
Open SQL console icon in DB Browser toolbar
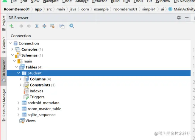coord(62,26)
